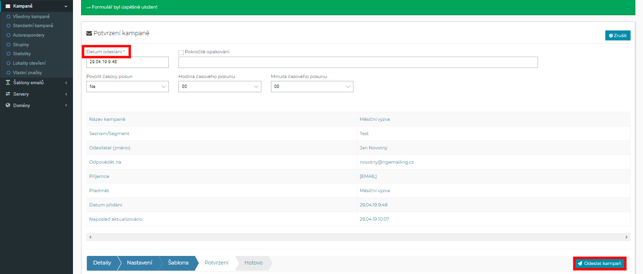
Task: Click envelope icon next to Potvrzení kampaně
Action: tap(89, 33)
